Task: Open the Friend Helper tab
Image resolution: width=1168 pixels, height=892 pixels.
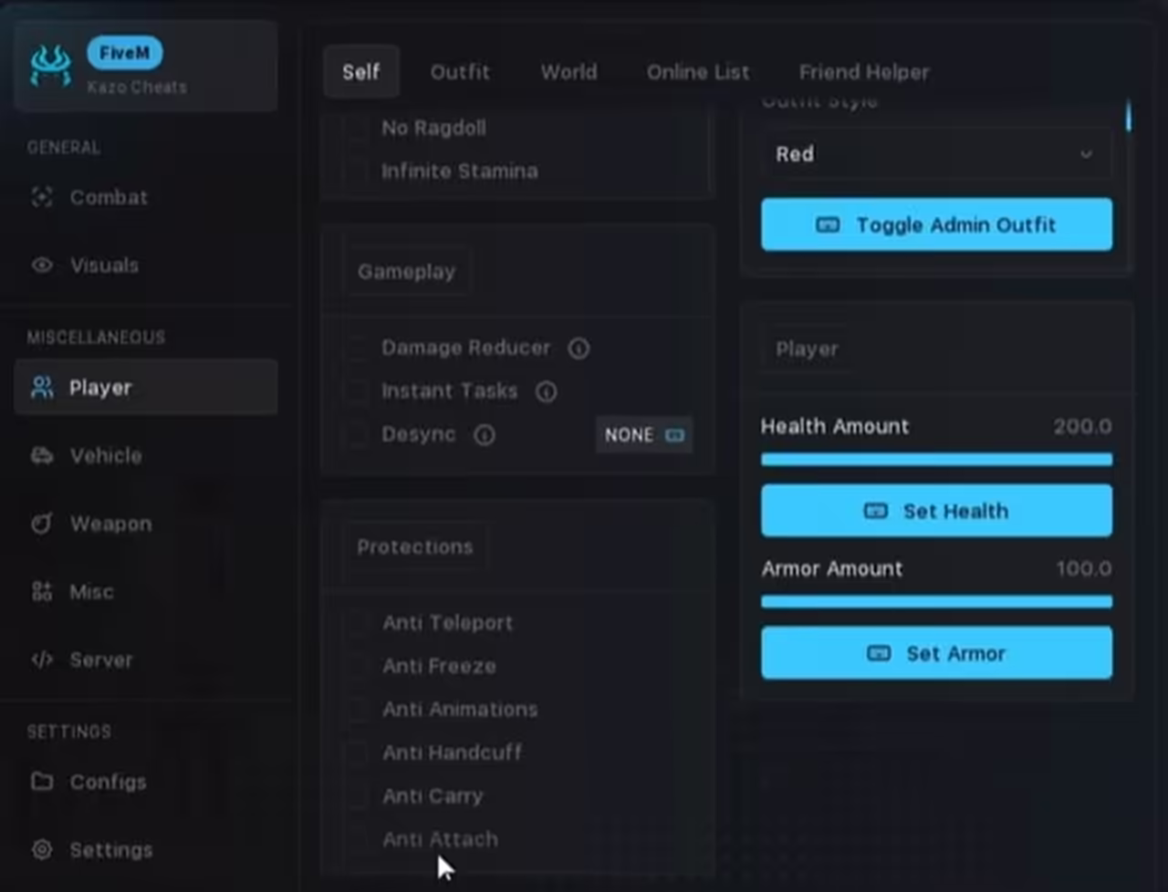Action: [863, 72]
